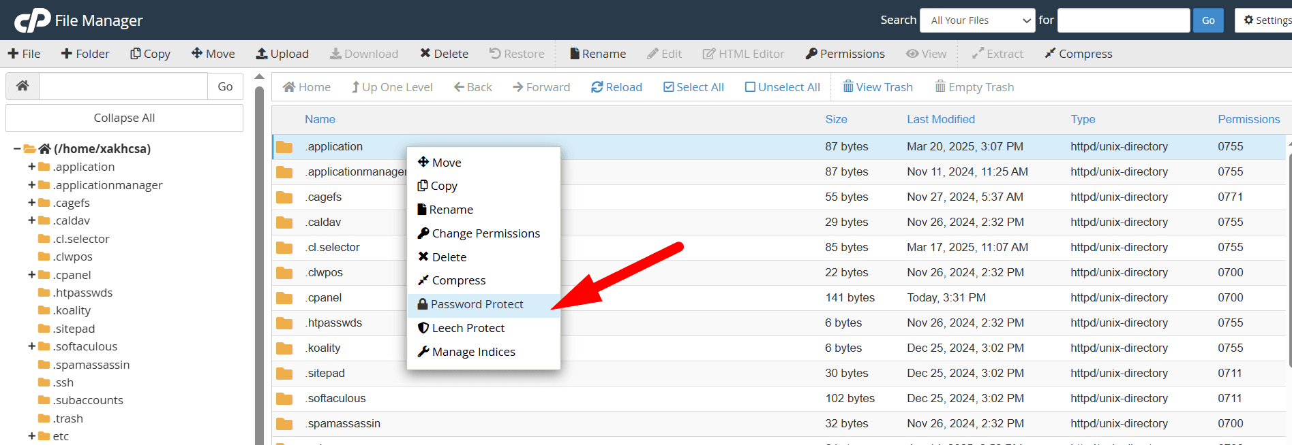Expand the .softaculous tree folder
Viewport: 1292px width, 445px height.
pyautogui.click(x=31, y=346)
